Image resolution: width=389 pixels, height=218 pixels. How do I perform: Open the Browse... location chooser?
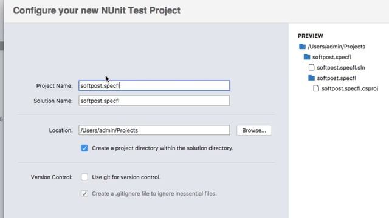[x=254, y=130]
